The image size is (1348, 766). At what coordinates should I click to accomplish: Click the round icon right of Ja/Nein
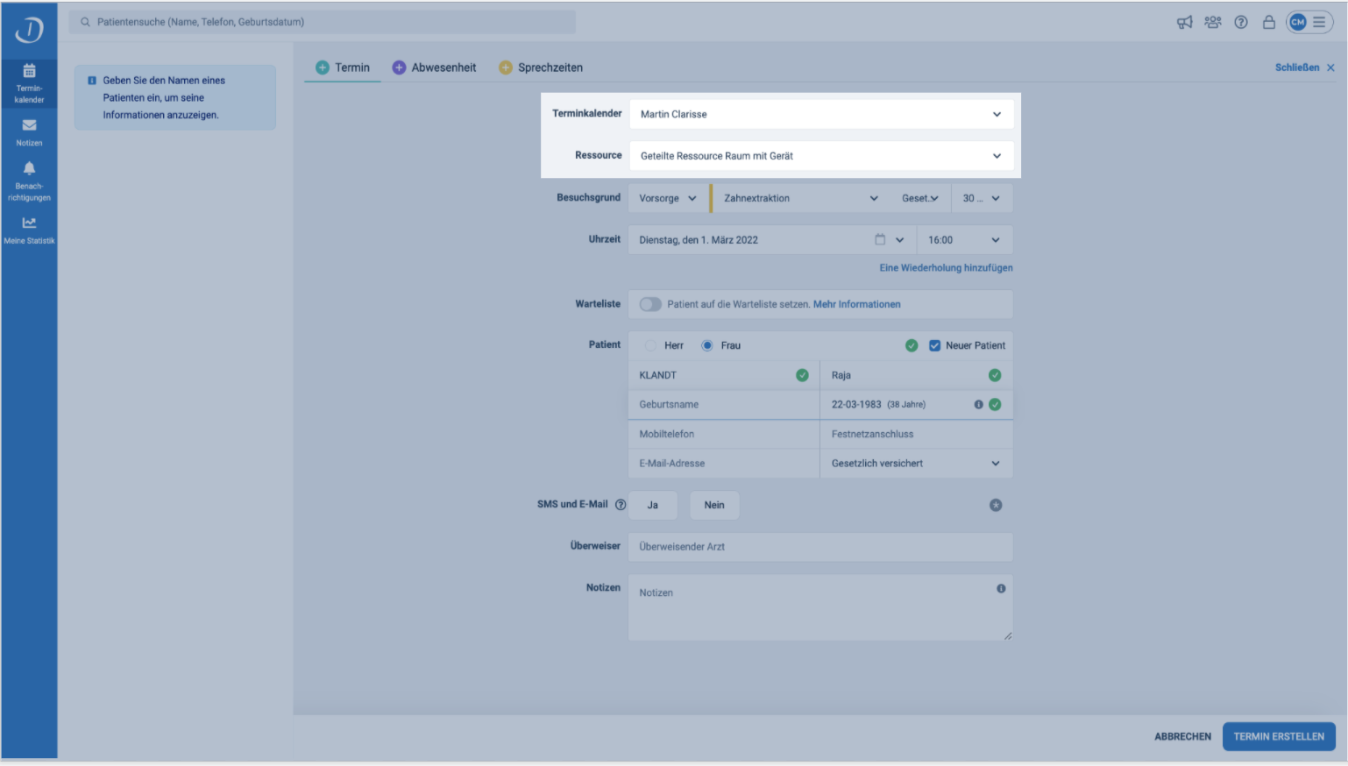point(996,505)
